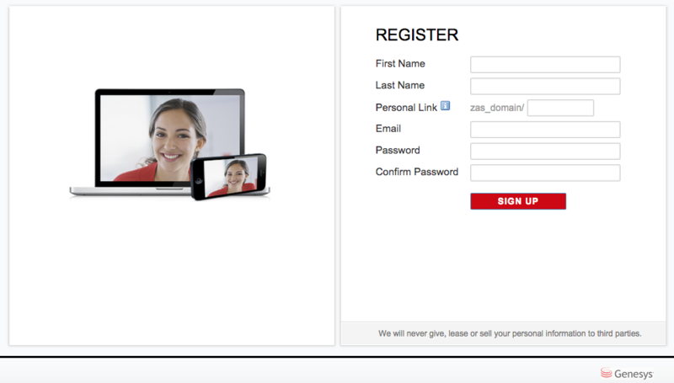674x383 pixels.
Task: Click the Email label
Action: (x=388, y=129)
